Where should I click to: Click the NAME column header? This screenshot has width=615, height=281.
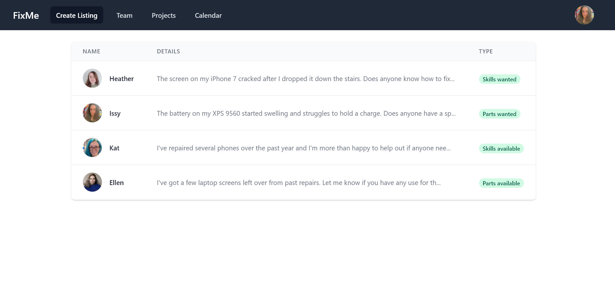point(91,51)
